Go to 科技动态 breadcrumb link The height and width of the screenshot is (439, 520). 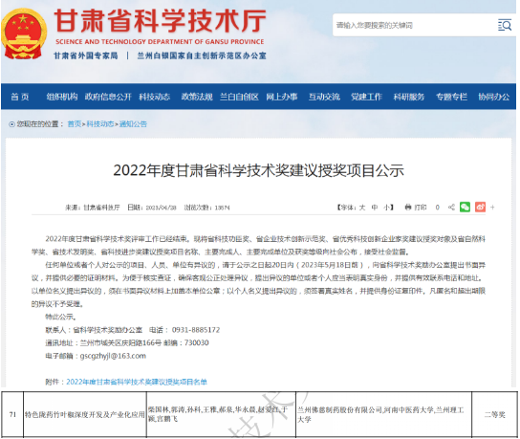100,124
